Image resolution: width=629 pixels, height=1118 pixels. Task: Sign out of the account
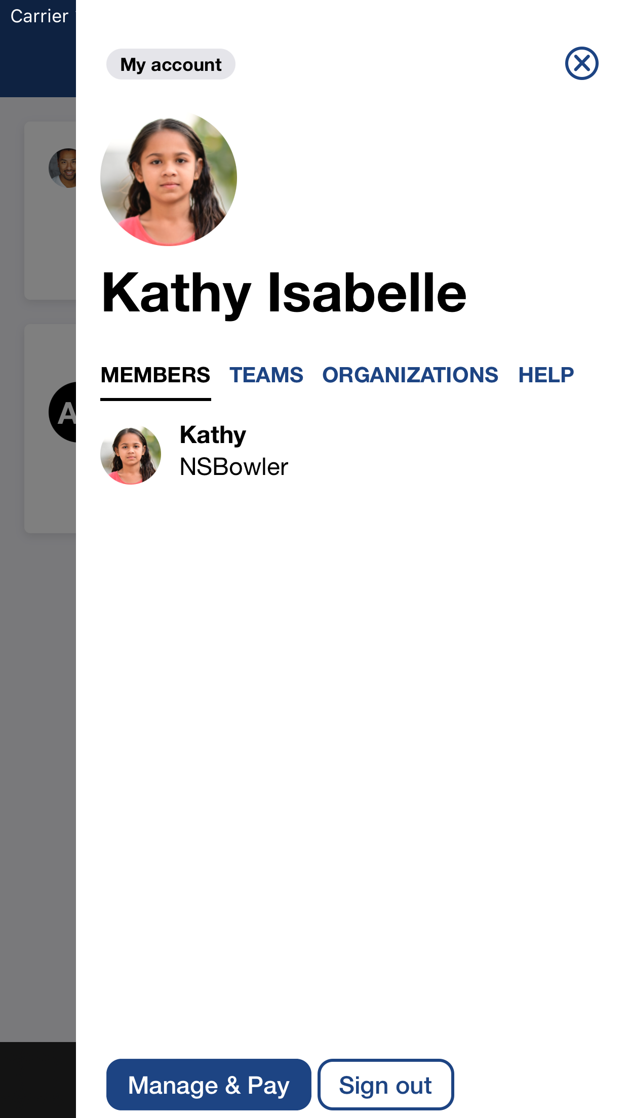click(385, 1085)
